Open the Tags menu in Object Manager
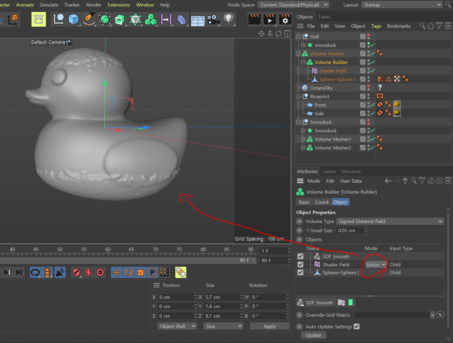Viewport: 453px width, 343px height. click(x=376, y=26)
